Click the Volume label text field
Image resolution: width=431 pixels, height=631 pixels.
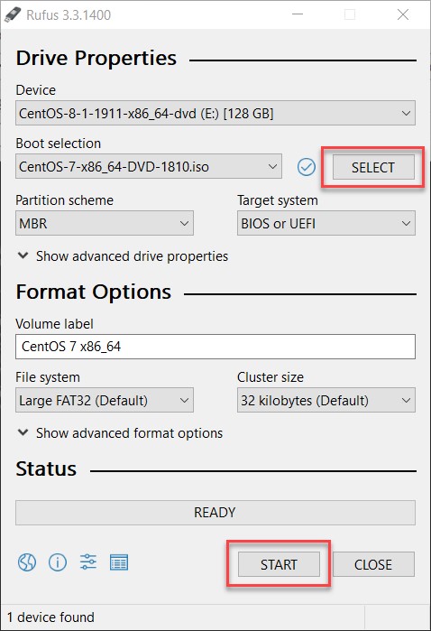[215, 347]
